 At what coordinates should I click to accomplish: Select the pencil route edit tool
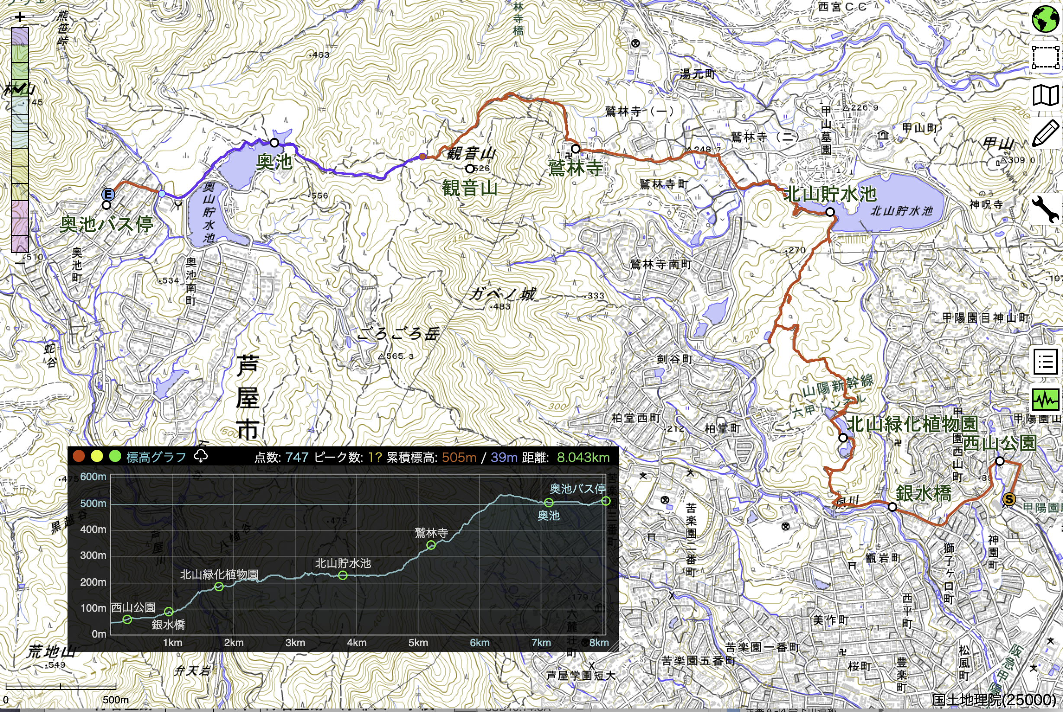pos(1045,134)
